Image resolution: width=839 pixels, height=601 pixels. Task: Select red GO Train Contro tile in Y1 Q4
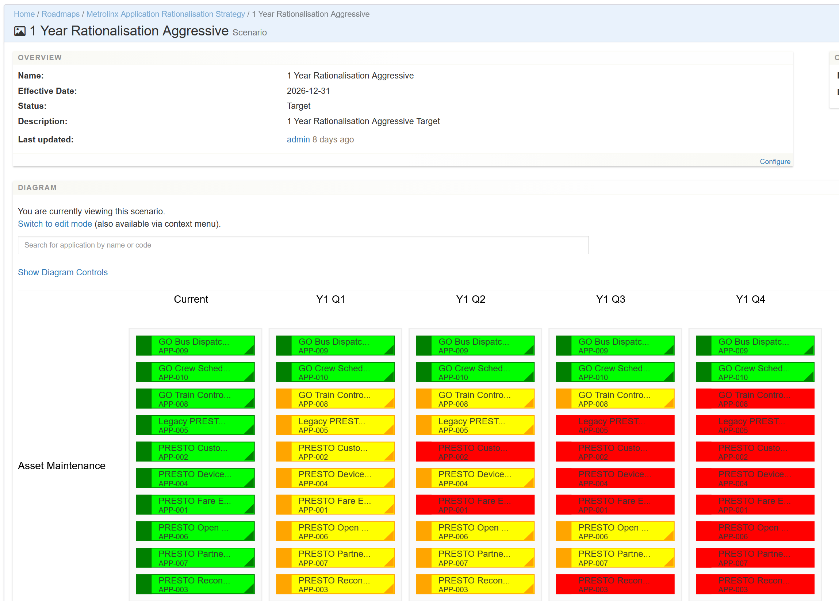(755, 398)
